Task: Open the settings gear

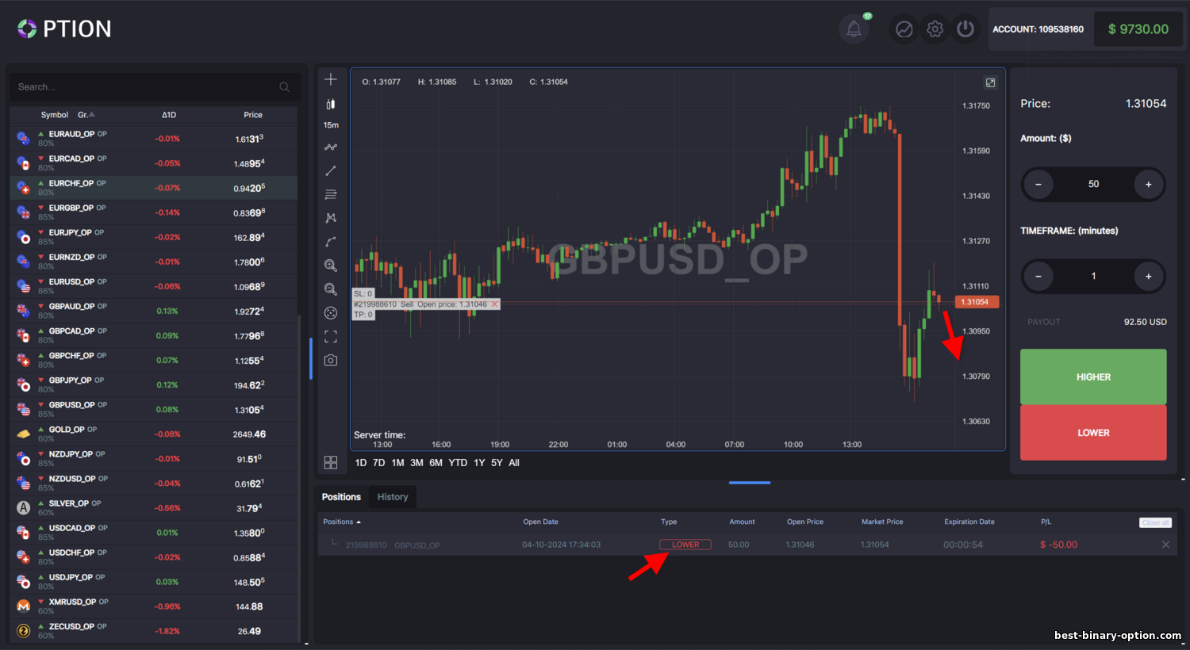Action: [x=935, y=29]
